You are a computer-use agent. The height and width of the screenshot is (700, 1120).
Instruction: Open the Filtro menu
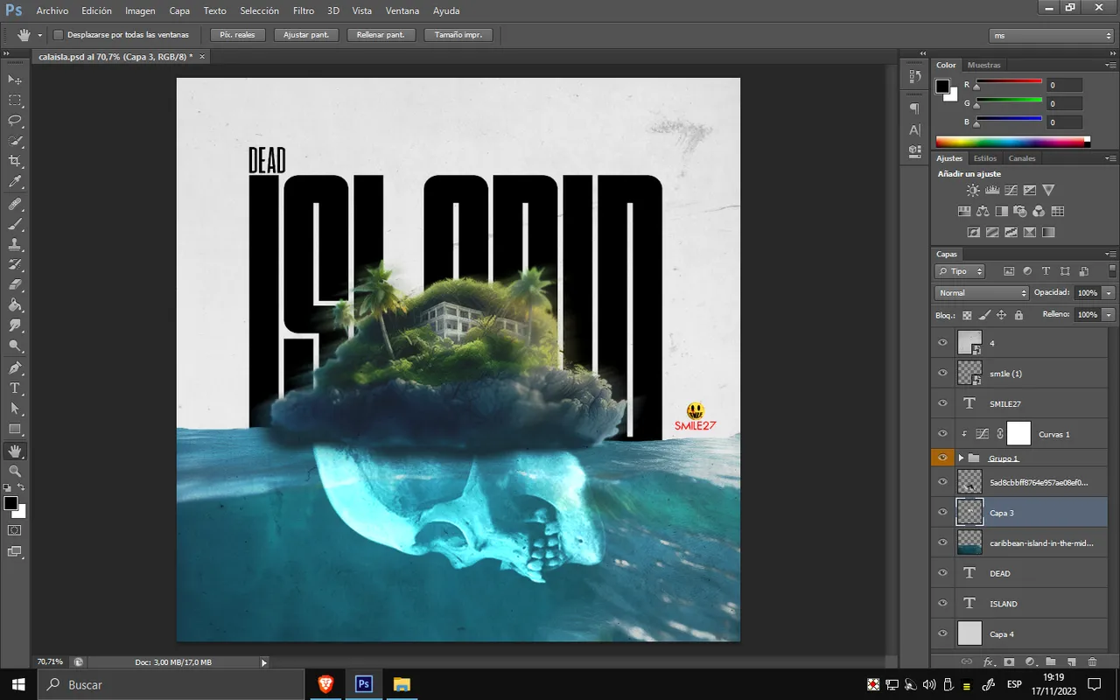coord(304,10)
